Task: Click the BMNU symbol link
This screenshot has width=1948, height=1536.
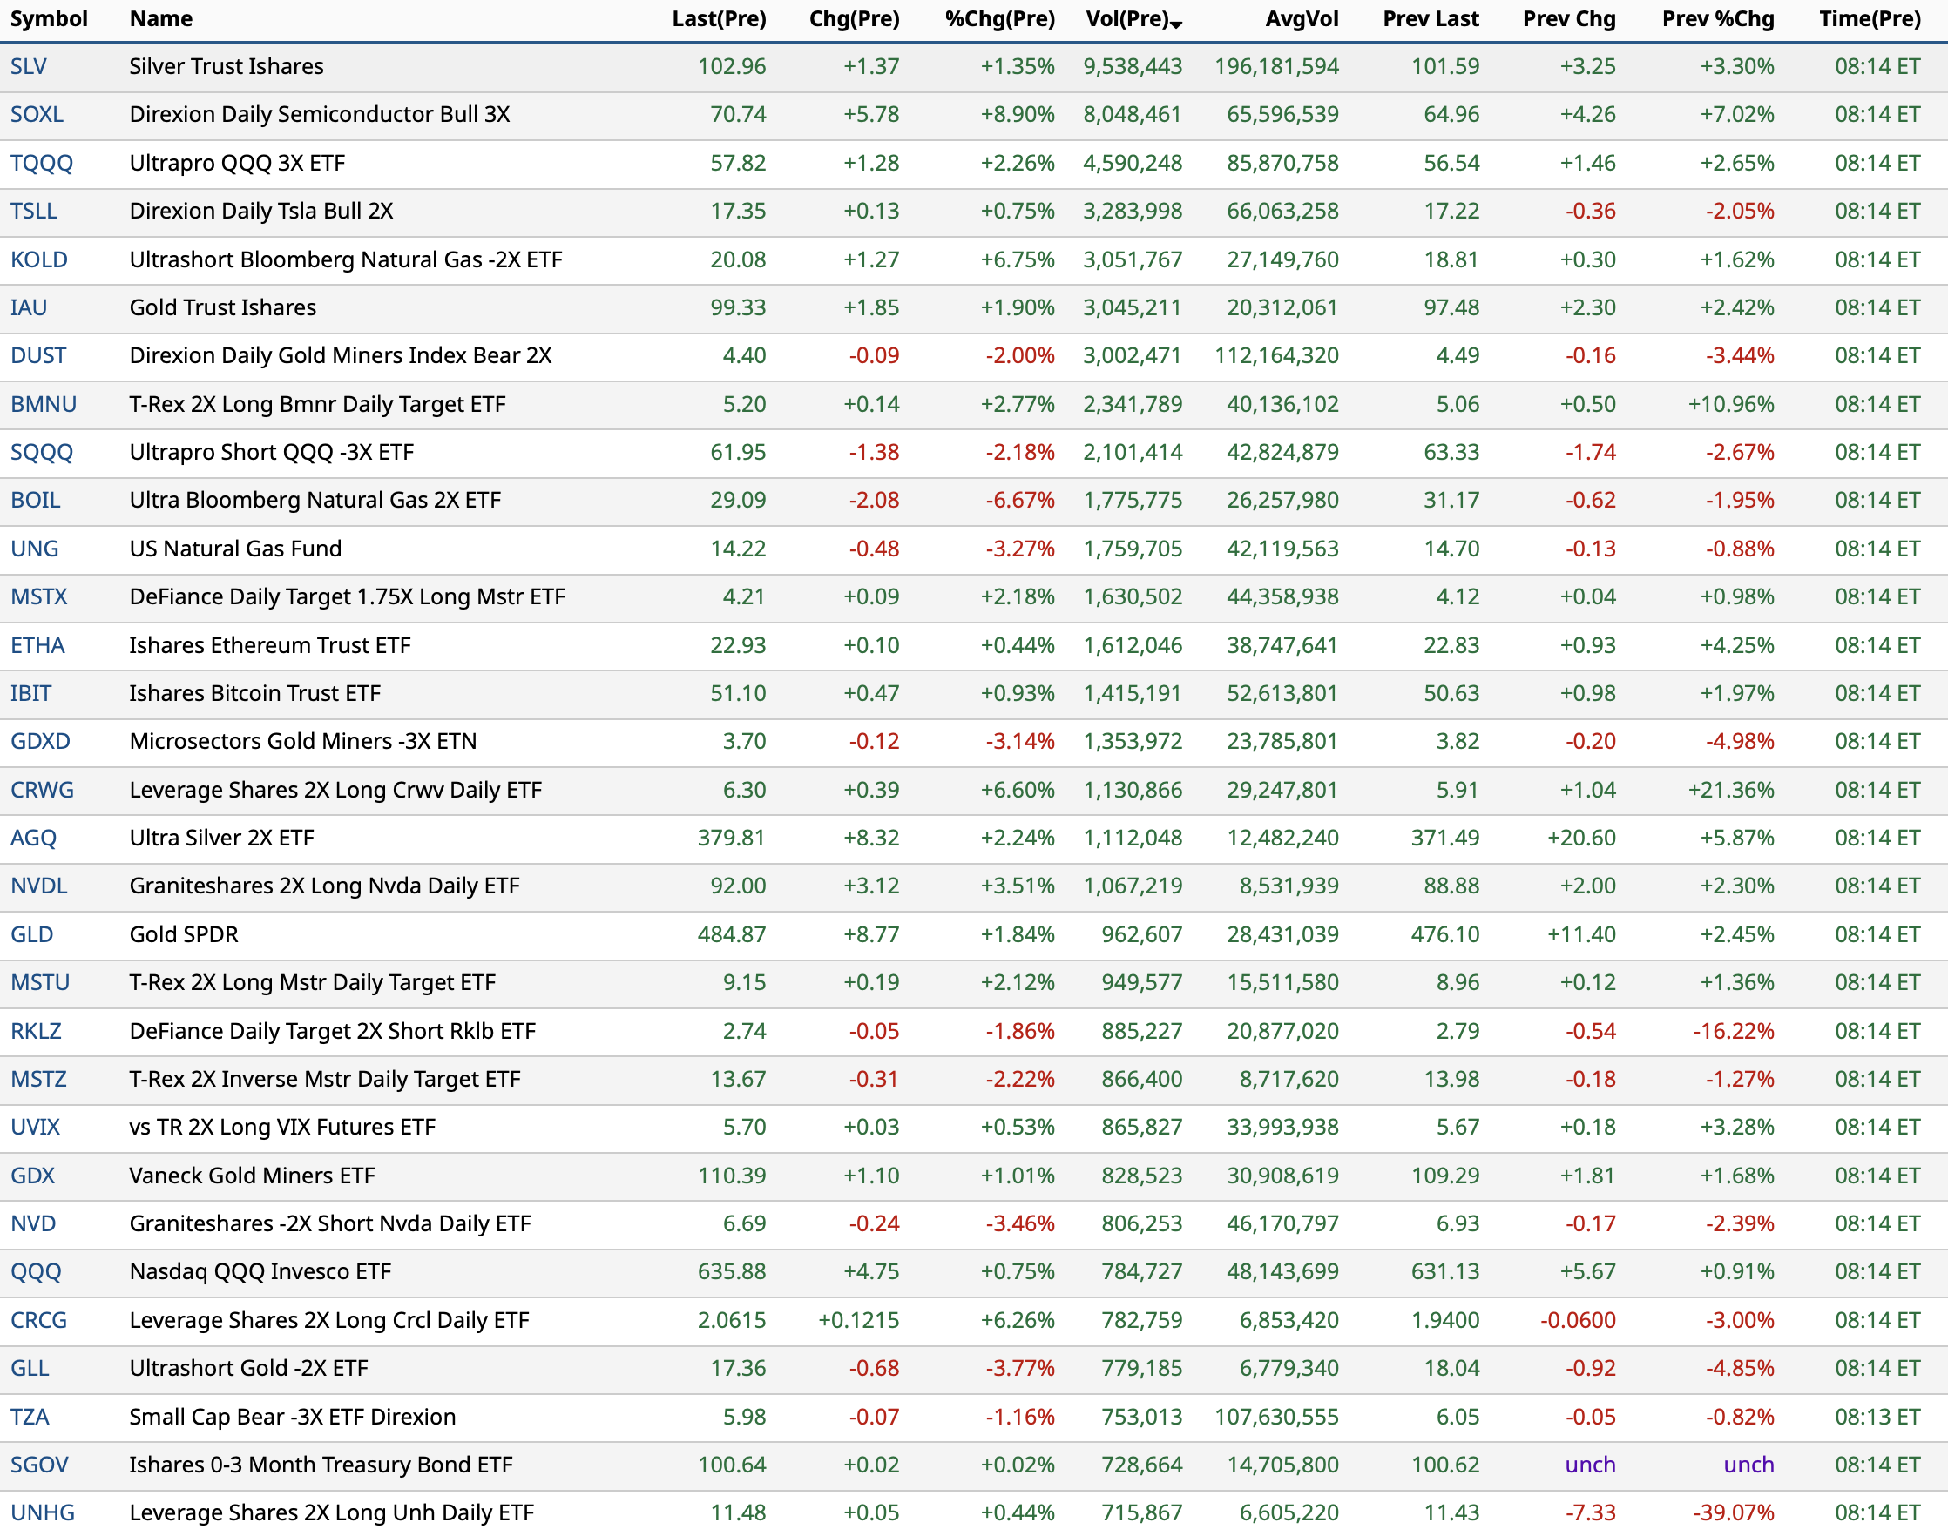Action: click(44, 404)
